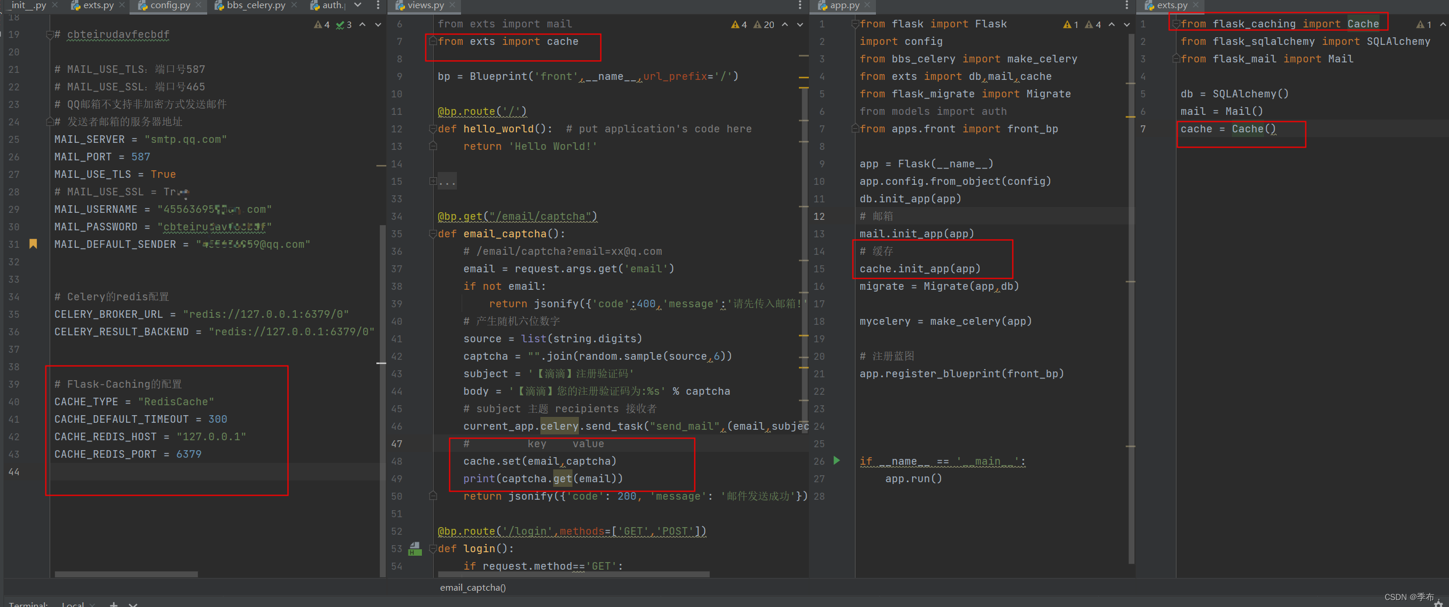Click the HTML gutter icon beside def login

(x=415, y=549)
